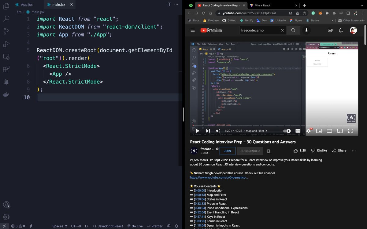Open the Docker view in the activity bar
The width and height of the screenshot is (367, 229).
(6, 94)
